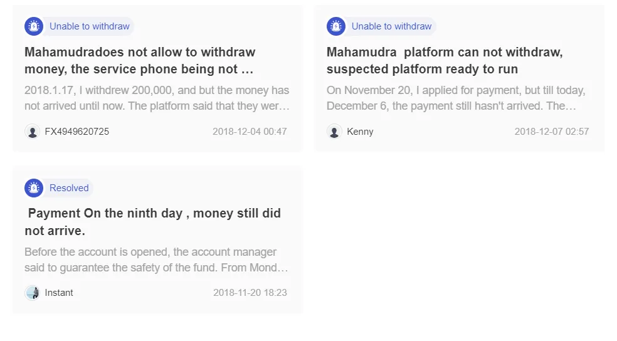Click the alarm icon on Kenny's complaint card
617x341 pixels.
click(x=336, y=26)
